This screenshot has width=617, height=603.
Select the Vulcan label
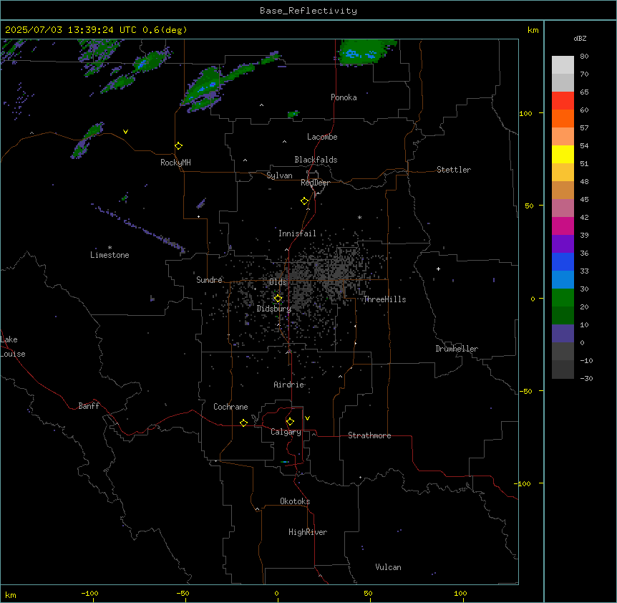tap(389, 567)
